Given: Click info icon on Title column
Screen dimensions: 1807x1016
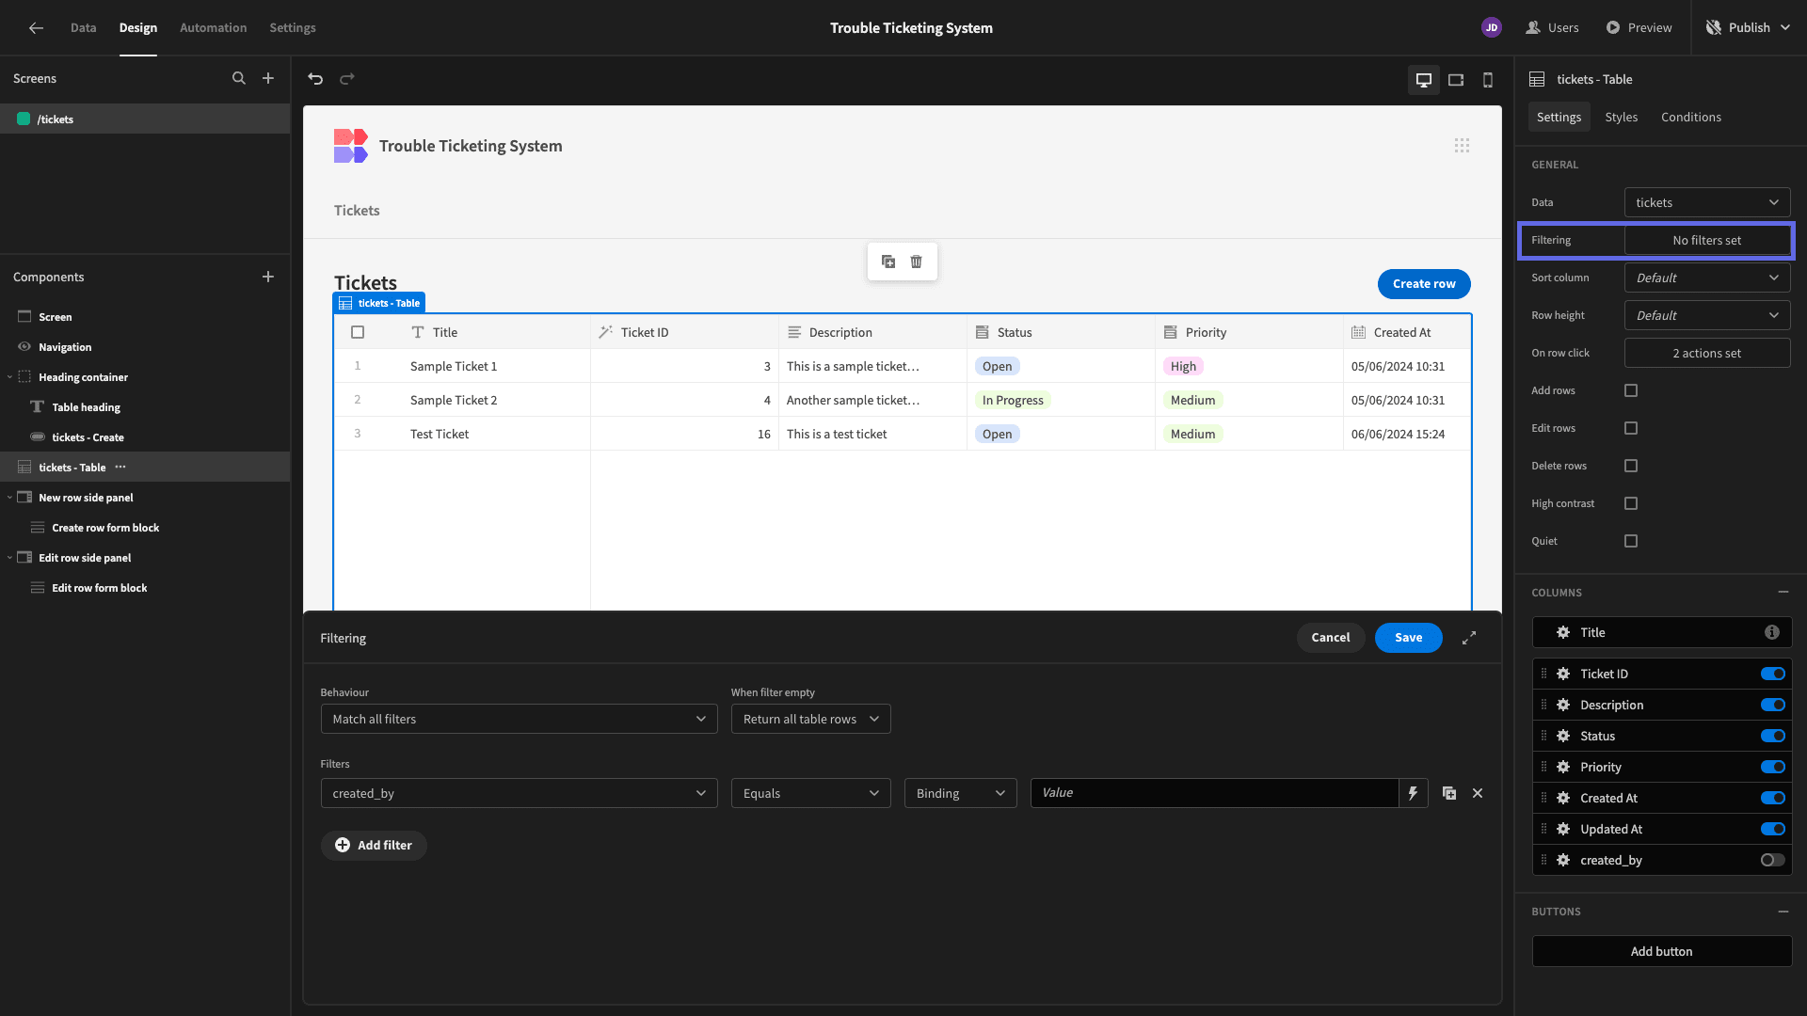Looking at the screenshot, I should tap(1772, 632).
